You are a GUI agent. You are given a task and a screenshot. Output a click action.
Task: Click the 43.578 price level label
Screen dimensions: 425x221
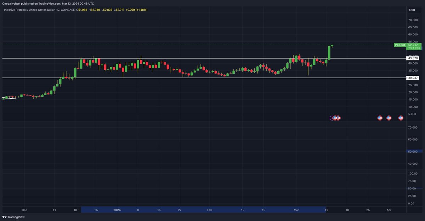tap(412, 57)
